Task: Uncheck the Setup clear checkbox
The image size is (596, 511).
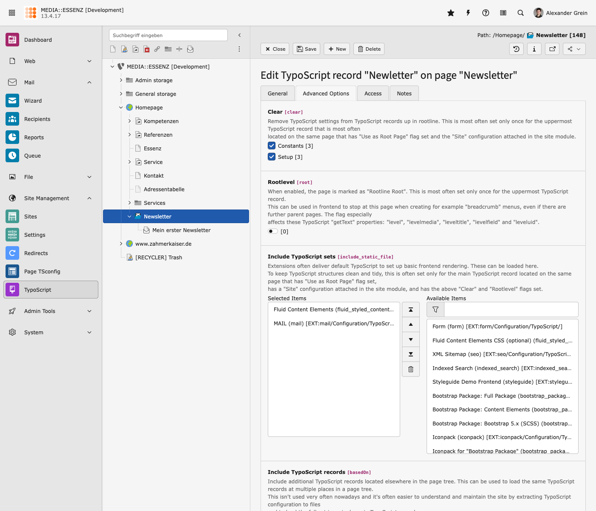Action: [x=272, y=157]
